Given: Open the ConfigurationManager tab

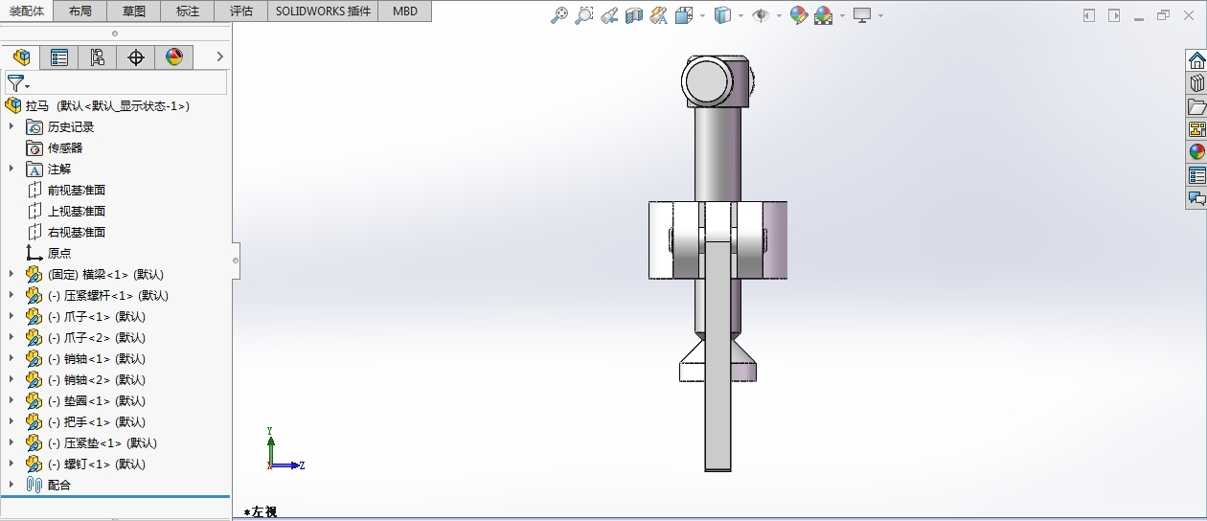Looking at the screenshot, I should click(98, 57).
